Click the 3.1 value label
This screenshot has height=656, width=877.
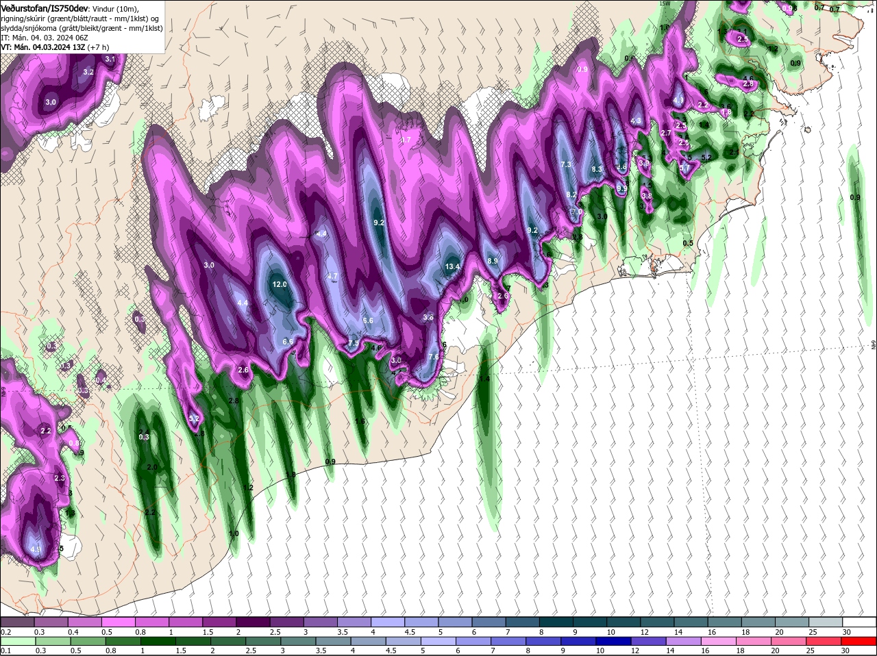(110, 60)
